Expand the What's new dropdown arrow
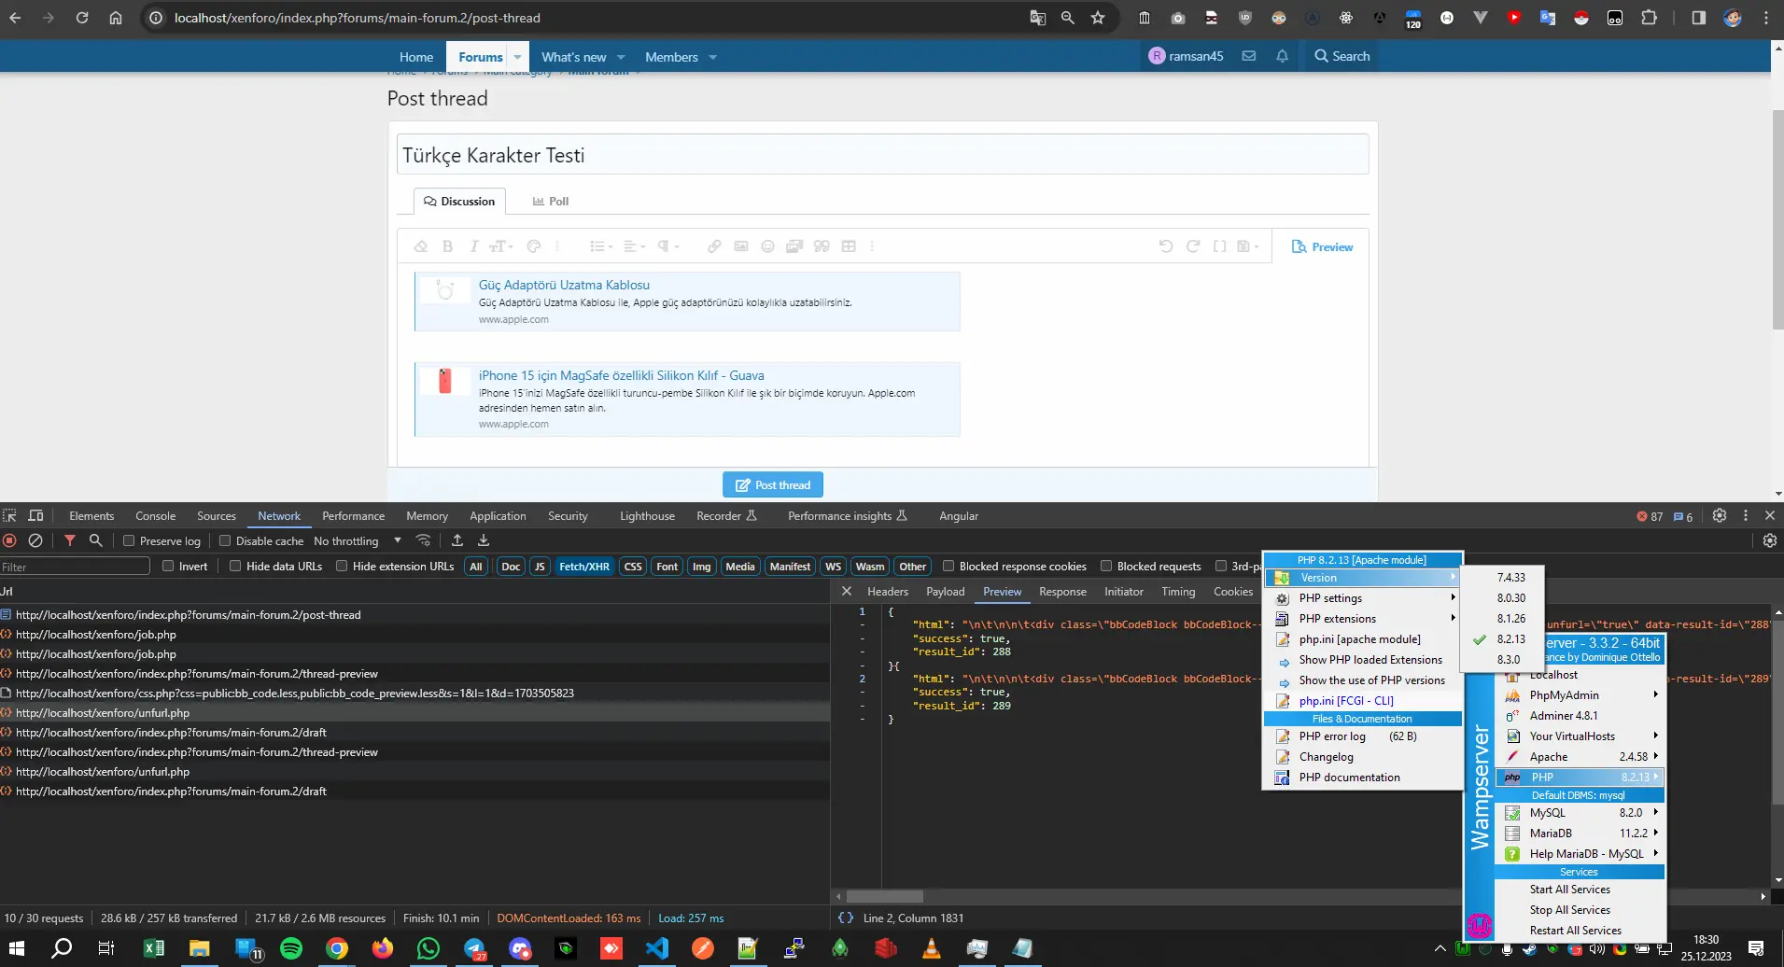1784x967 pixels. 621,57
